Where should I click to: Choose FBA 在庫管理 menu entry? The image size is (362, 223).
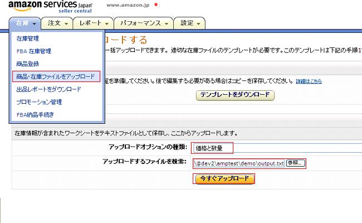point(34,51)
